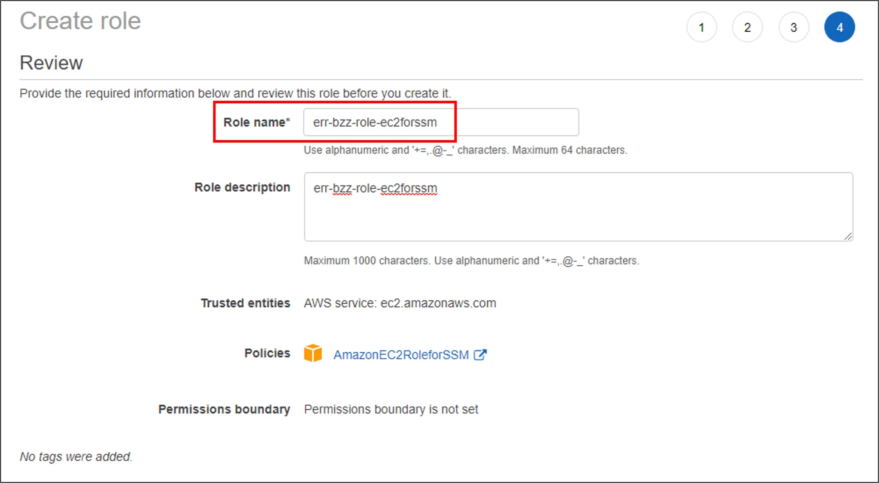The image size is (879, 483).
Task: Click 'Permissions boundary is not set' text
Action: 391,409
